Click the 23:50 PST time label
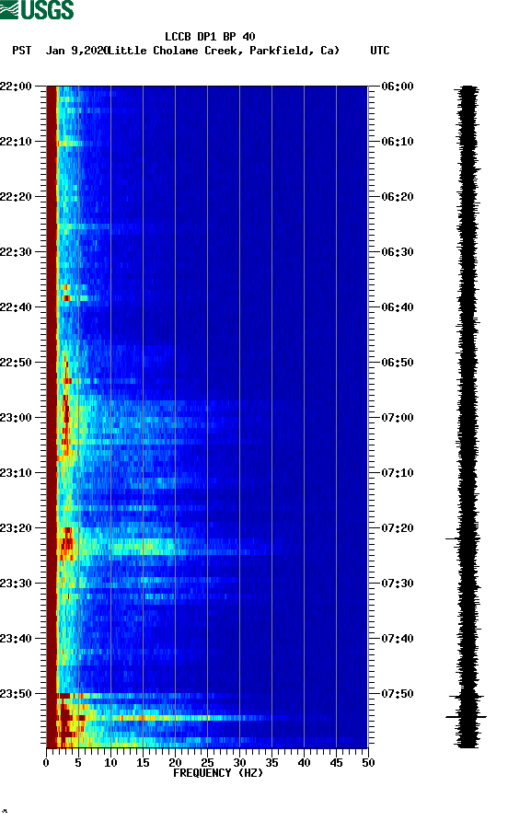The image size is (508, 821). 16,694
